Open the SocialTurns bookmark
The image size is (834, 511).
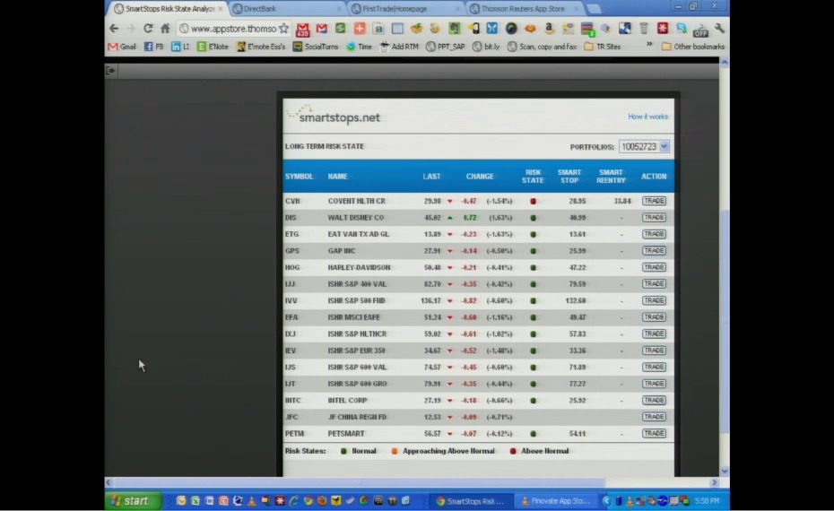coord(316,47)
